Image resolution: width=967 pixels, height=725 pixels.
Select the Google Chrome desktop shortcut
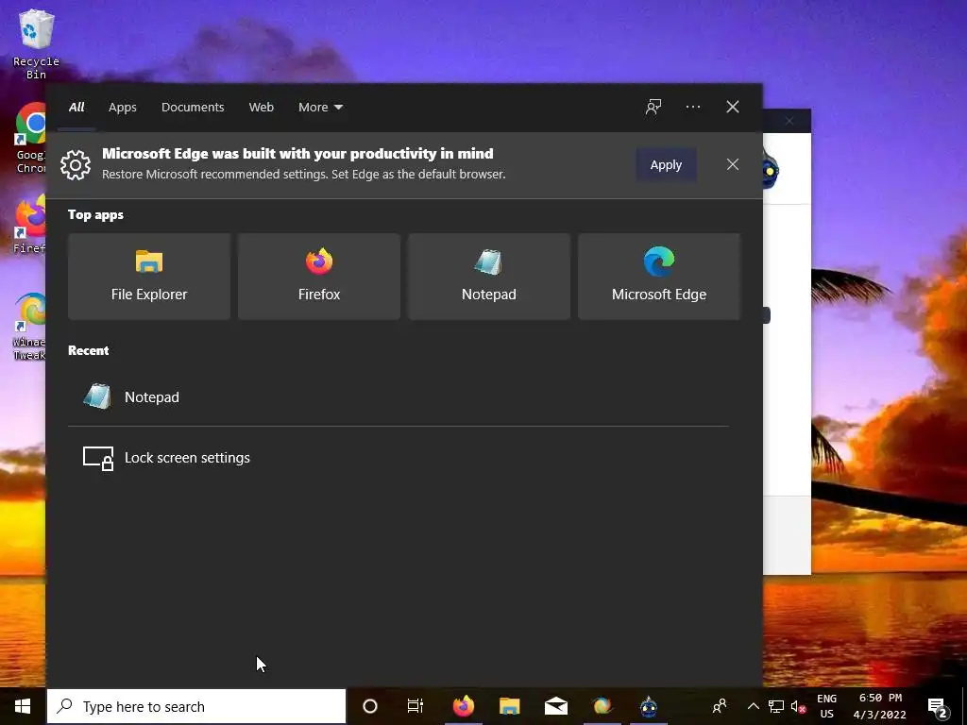(30, 138)
